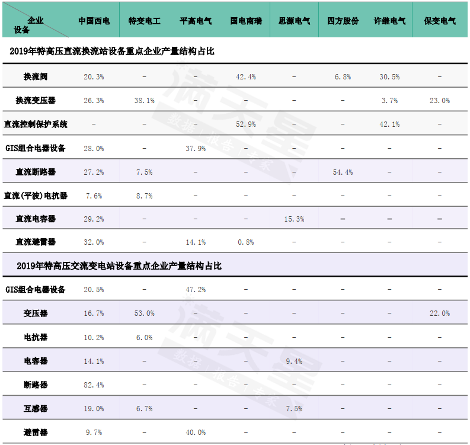The width and height of the screenshot is (470, 445).
Task: Click the 许继电气 column header
Action: tap(389, 21)
